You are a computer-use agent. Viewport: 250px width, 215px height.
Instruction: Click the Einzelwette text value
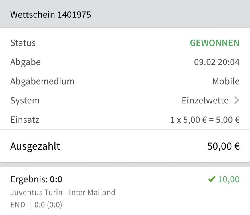click(205, 101)
